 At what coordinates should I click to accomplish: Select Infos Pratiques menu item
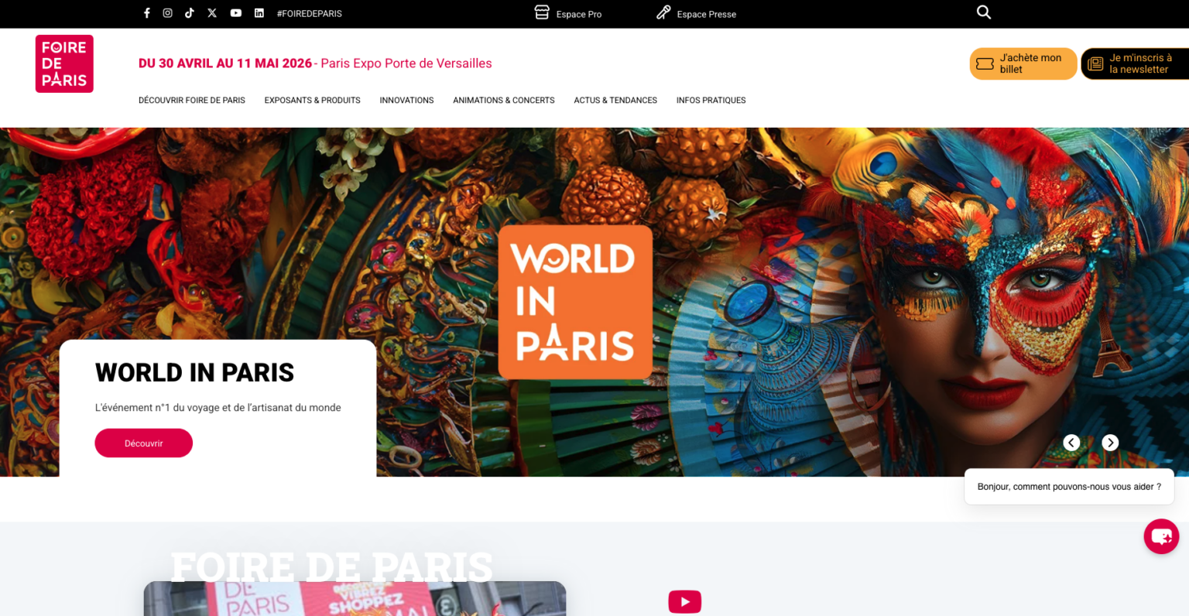click(x=711, y=101)
